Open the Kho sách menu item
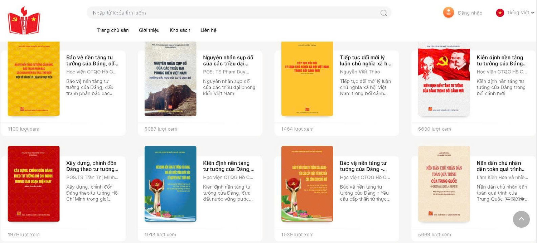Image resolution: width=537 pixels, height=243 pixels. (x=180, y=30)
